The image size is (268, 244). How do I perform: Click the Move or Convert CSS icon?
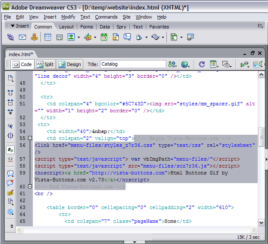[x=10, y=212]
